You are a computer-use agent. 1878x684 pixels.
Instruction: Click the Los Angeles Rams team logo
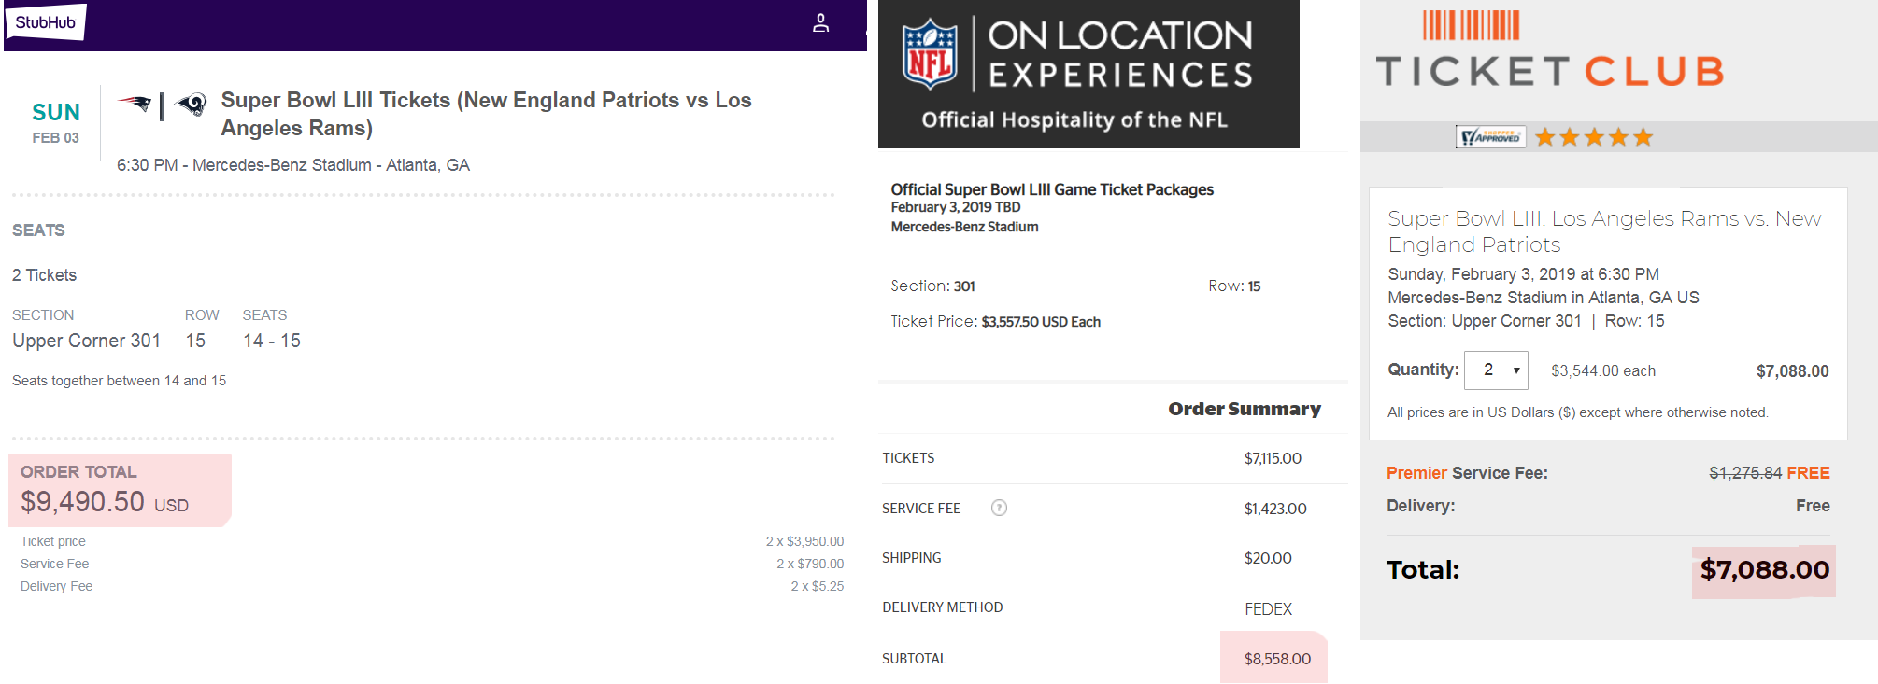coord(192,104)
